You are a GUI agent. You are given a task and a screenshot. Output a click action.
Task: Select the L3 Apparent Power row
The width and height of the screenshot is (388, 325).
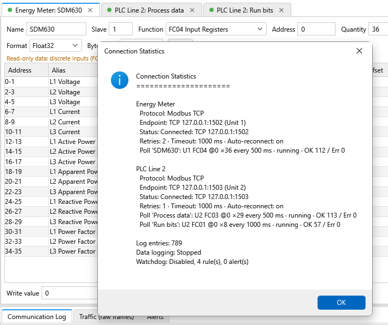[x=51, y=191]
